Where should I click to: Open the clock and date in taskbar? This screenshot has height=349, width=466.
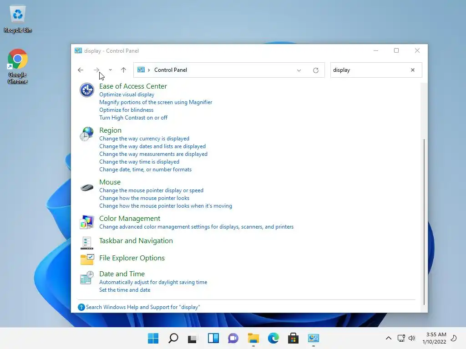(434, 338)
